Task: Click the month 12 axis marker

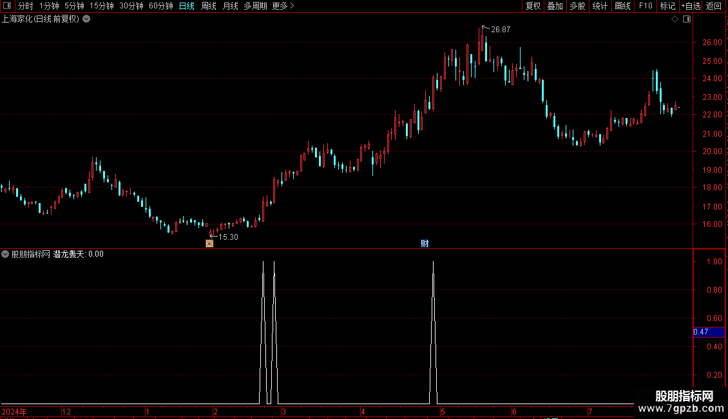Action: (66, 412)
